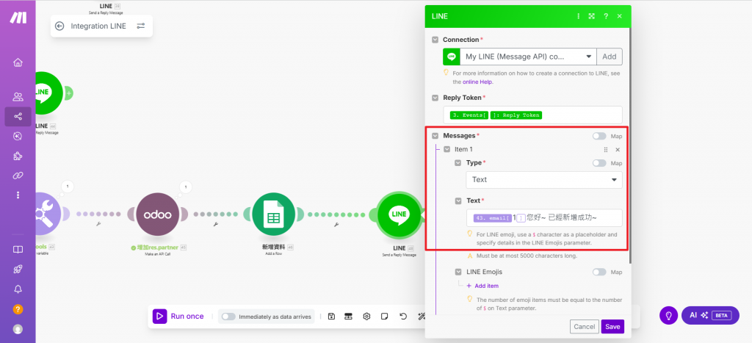Screen dimensions: 752x343
Task: Click the wrench filter between Odoo and Sheets
Action: coord(215,225)
